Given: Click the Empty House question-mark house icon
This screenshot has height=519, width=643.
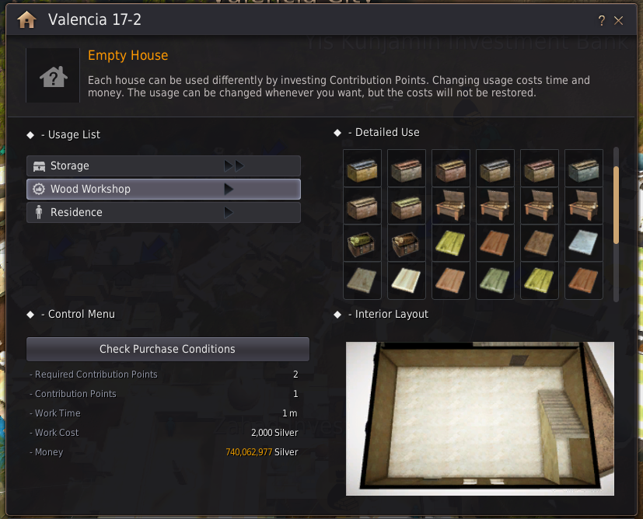Looking at the screenshot, I should pyautogui.click(x=53, y=75).
